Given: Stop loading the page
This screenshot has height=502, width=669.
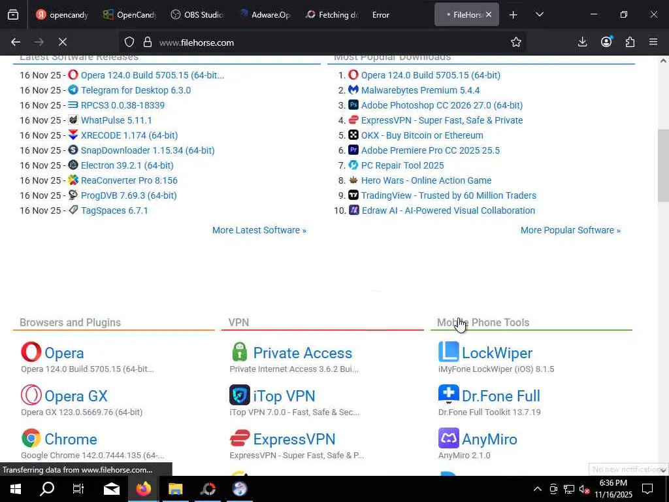Looking at the screenshot, I should [x=63, y=42].
